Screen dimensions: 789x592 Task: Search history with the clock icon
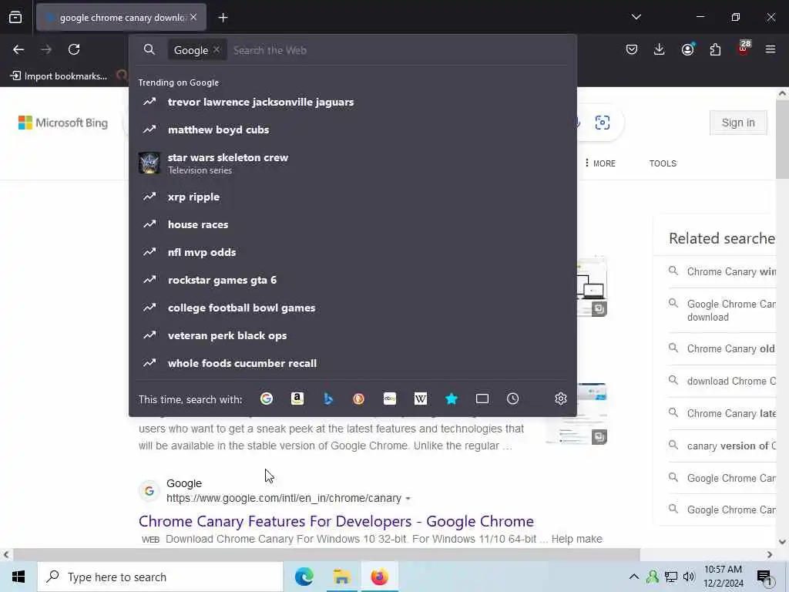512,399
